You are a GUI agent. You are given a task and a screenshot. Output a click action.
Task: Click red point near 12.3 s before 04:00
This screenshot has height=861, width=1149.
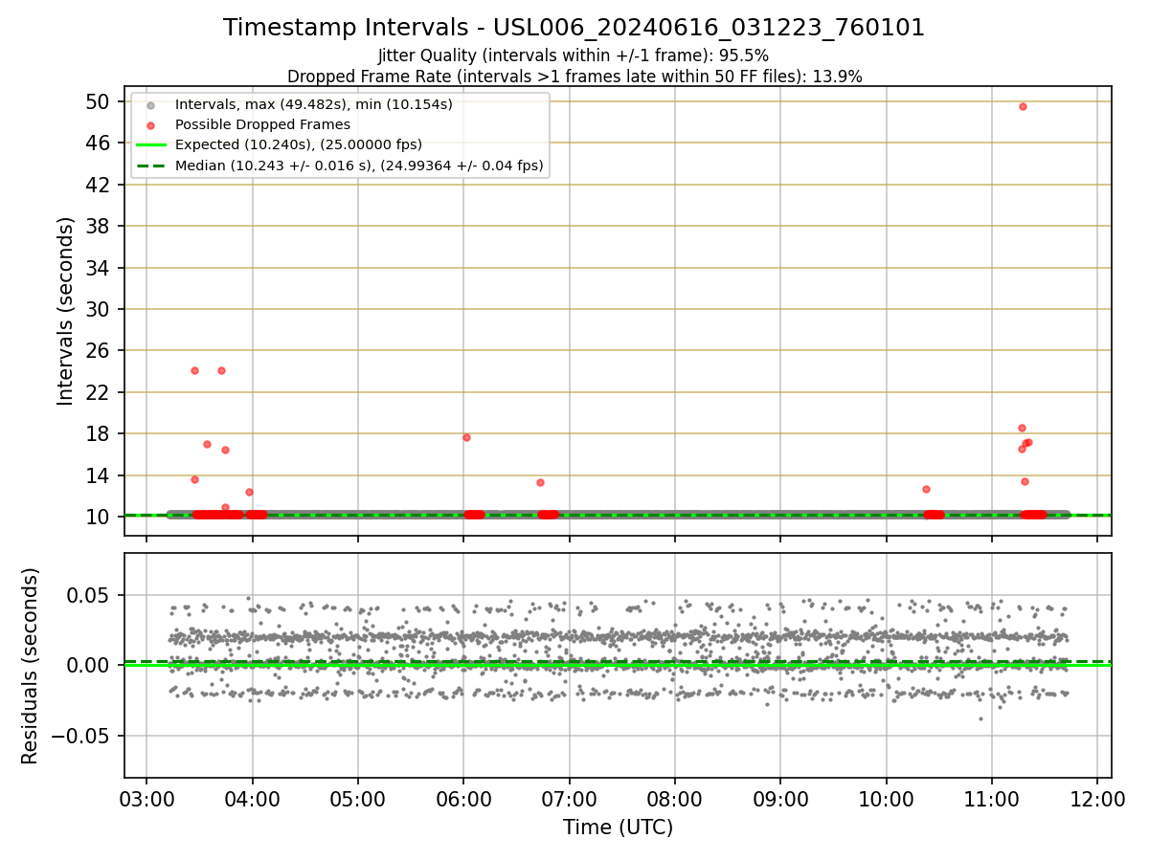click(249, 492)
